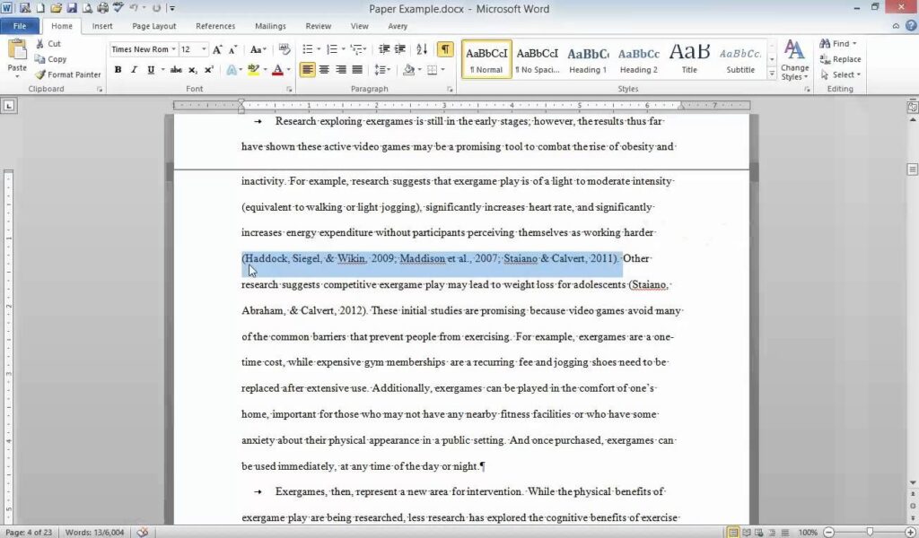
Task: Apply the yellow text highlight color
Action: pos(253,70)
